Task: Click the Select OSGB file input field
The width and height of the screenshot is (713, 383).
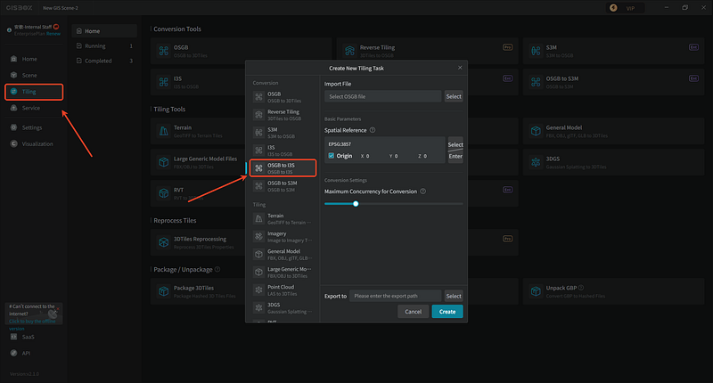Action: [382, 96]
